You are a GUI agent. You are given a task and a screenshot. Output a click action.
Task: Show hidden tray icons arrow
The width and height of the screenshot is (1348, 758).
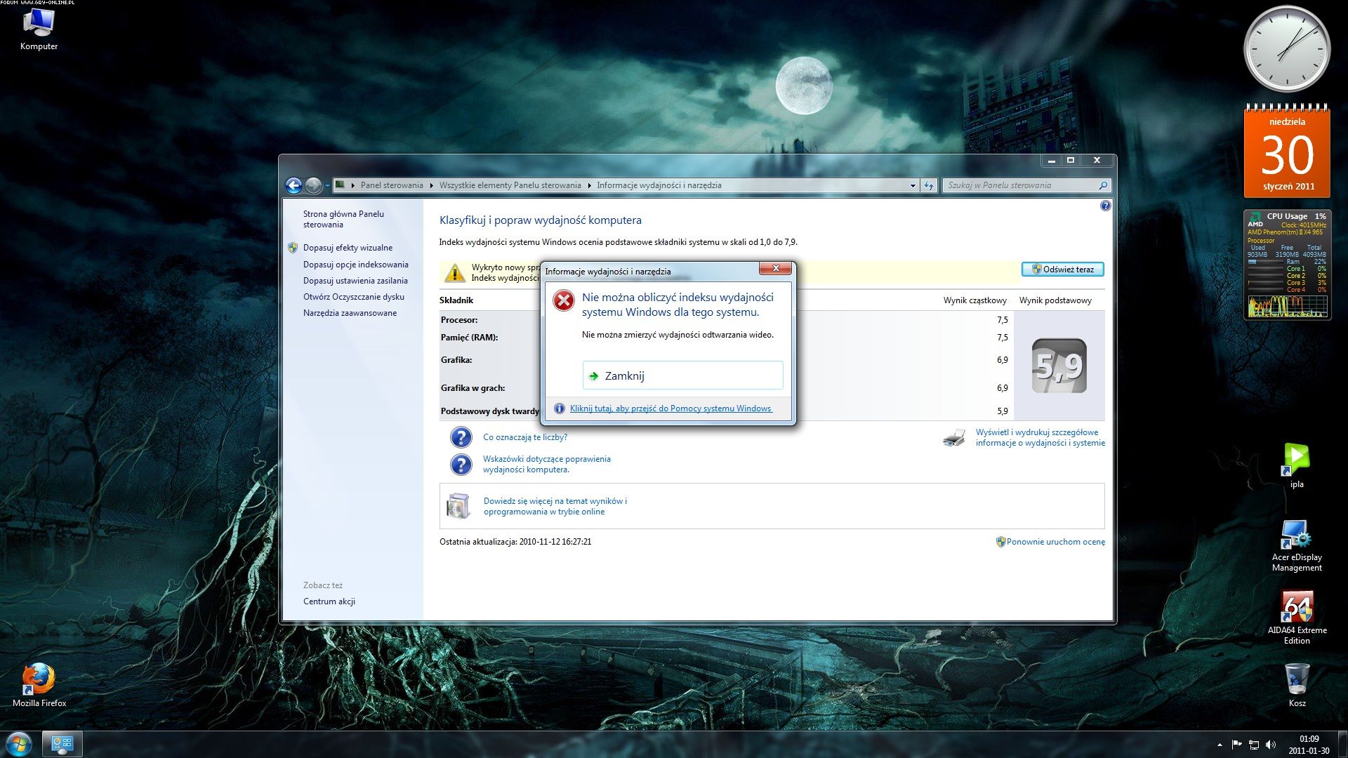[x=1220, y=744]
